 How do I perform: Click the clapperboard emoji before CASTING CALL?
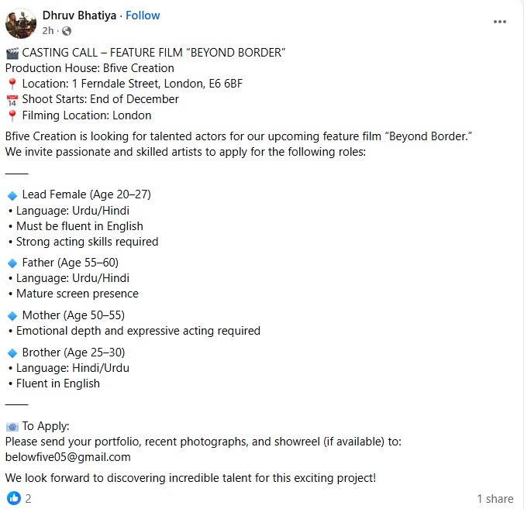click(x=12, y=53)
